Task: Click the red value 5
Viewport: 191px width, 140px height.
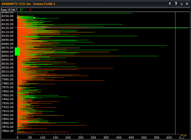Action: coord(30,10)
